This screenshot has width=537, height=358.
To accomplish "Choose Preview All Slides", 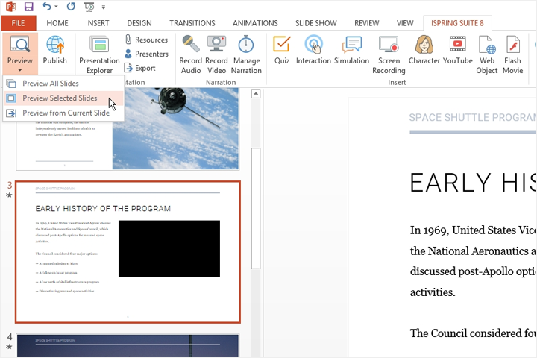I will click(63, 84).
